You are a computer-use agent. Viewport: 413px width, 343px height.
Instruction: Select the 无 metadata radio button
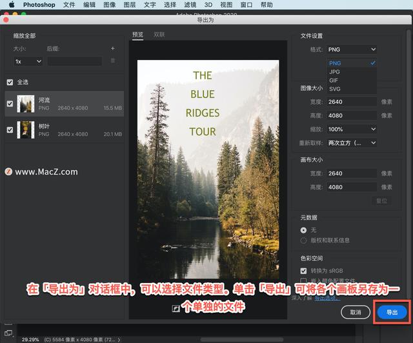click(x=304, y=230)
